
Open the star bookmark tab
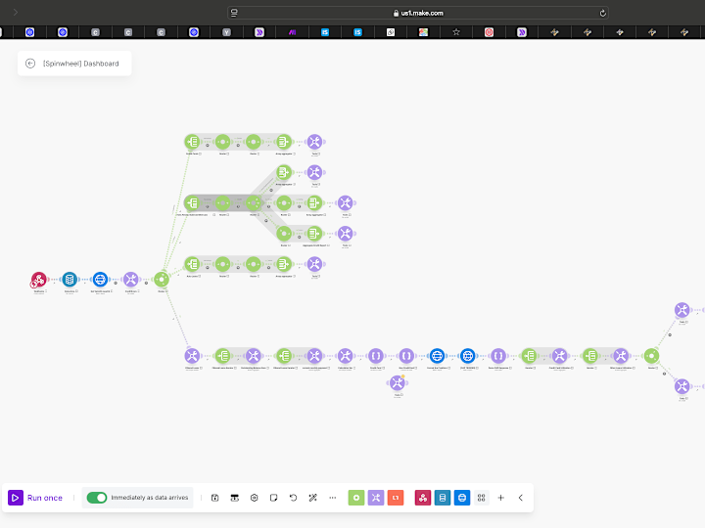pos(456,32)
